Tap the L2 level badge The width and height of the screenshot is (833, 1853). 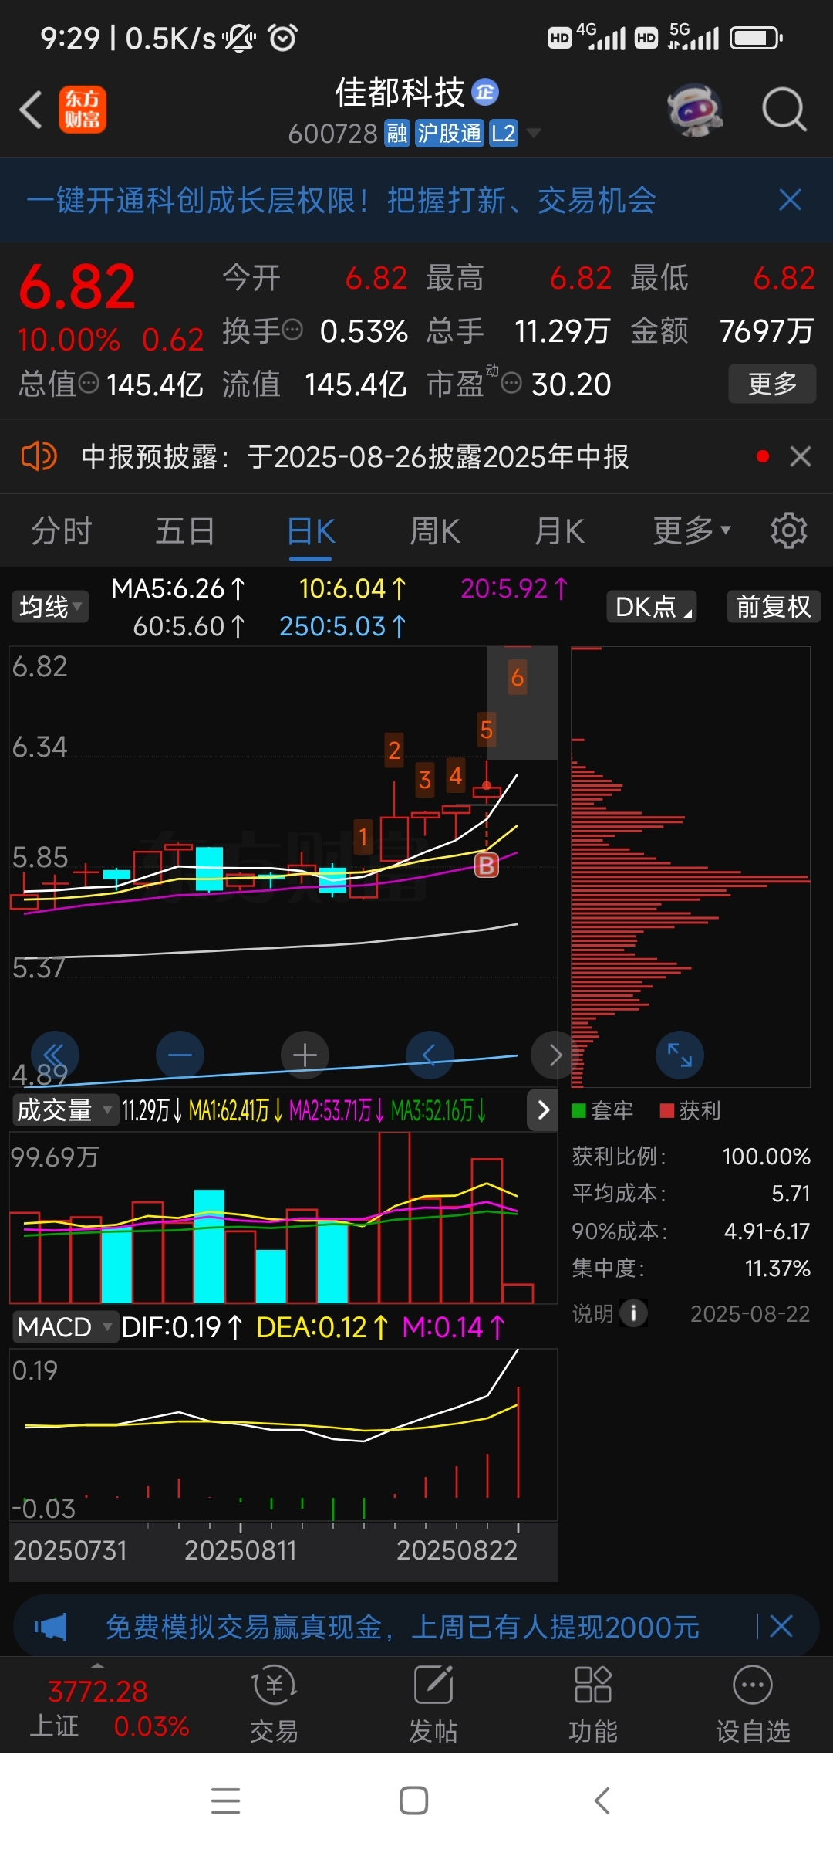[x=504, y=134]
